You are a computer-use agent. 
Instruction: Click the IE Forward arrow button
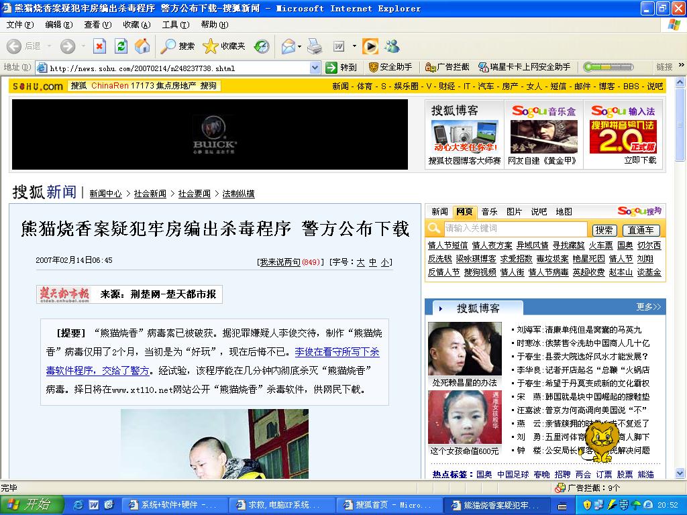[x=68, y=46]
